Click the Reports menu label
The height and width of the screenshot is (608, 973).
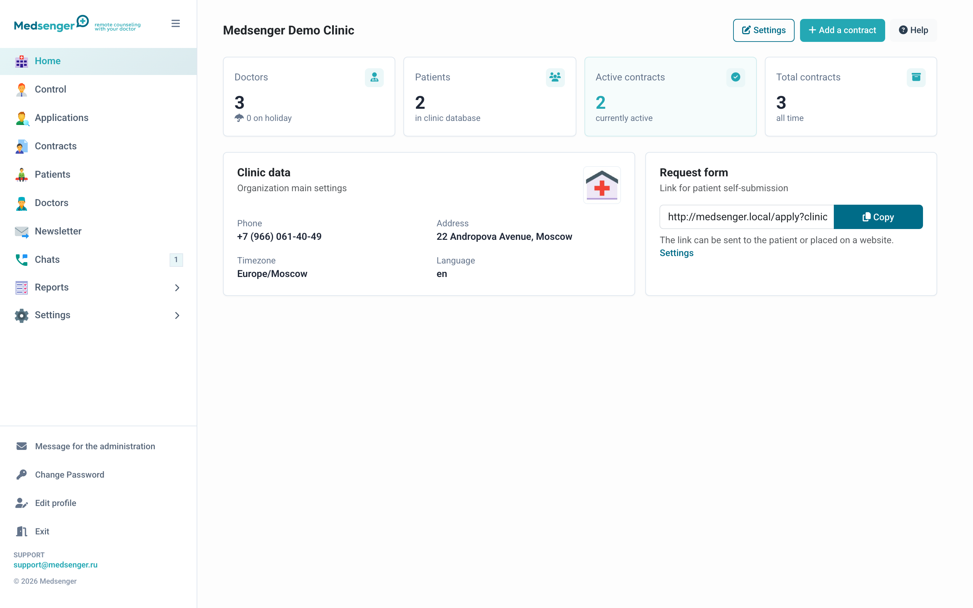coord(51,287)
